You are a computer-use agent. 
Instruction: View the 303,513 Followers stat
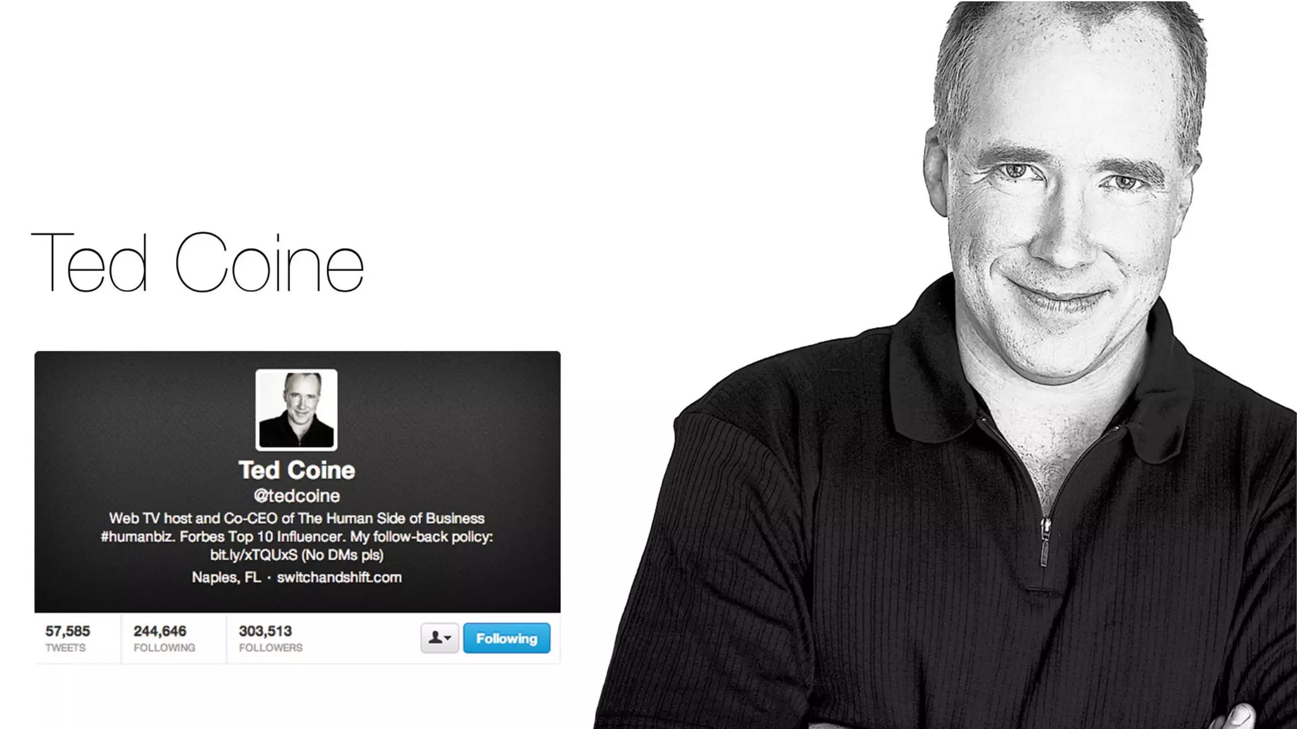[x=270, y=639]
